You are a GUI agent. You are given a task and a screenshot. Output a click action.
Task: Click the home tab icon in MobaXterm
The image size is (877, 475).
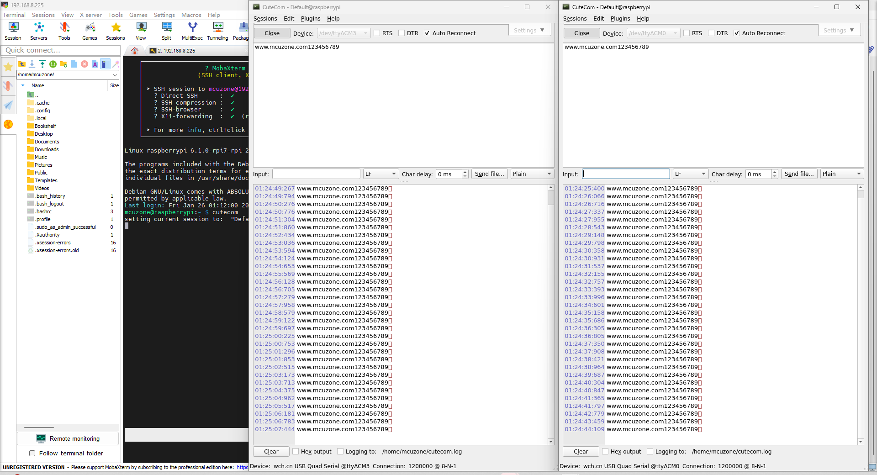tap(135, 51)
